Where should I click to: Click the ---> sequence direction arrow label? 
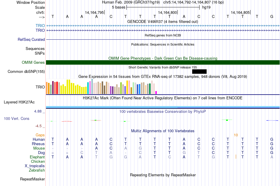tap(42, 17)
